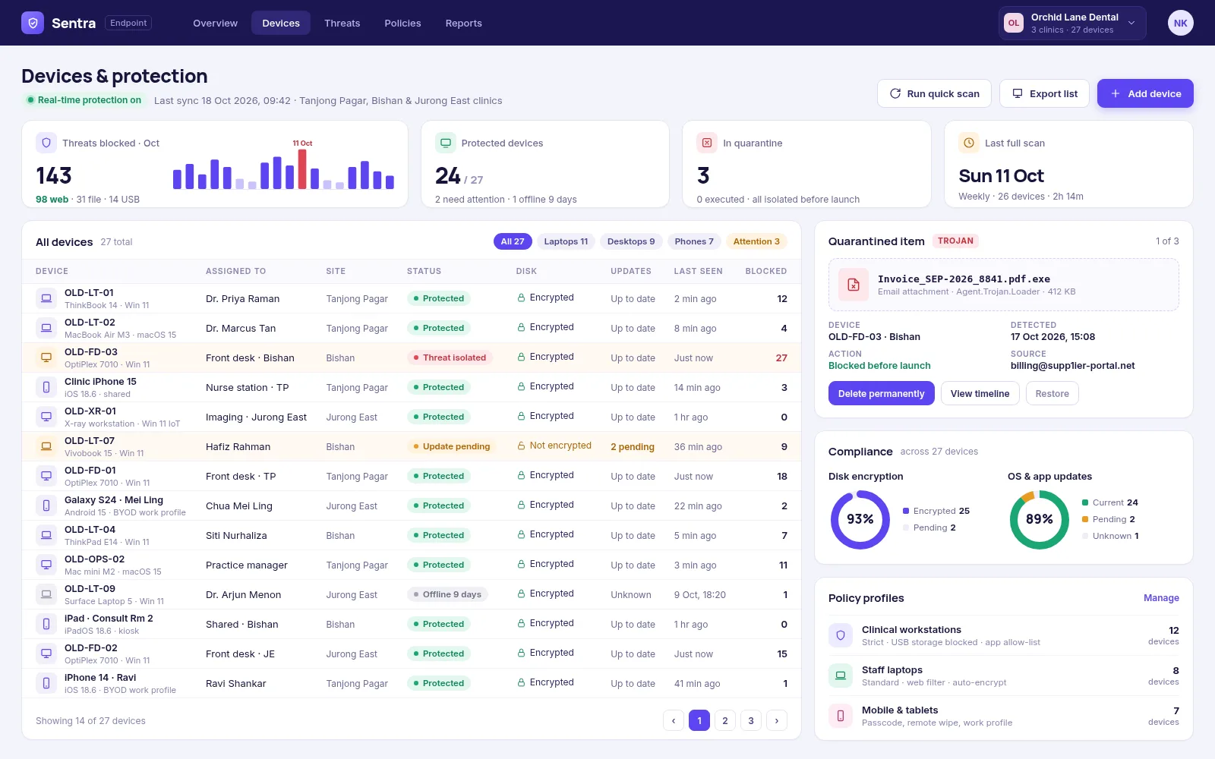The height and width of the screenshot is (759, 1215).
Task: Click the 11 Oct red bar in threats chart
Action: (x=302, y=168)
